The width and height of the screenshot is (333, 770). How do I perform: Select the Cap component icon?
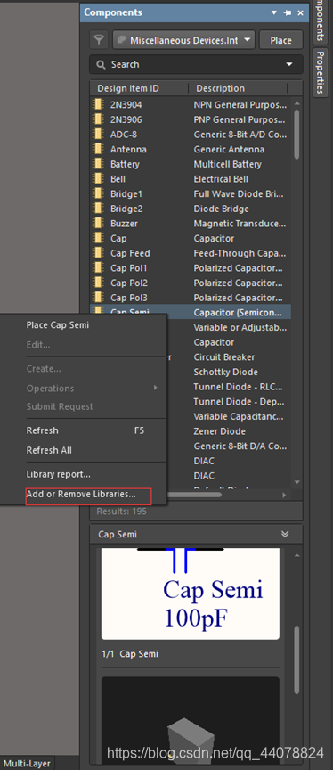[99, 238]
